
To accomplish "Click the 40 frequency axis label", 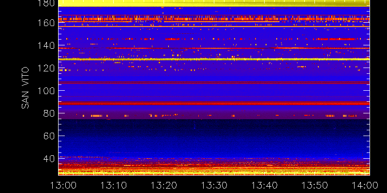I will 49,159.
